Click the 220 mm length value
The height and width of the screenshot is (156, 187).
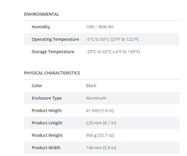click(x=101, y=123)
